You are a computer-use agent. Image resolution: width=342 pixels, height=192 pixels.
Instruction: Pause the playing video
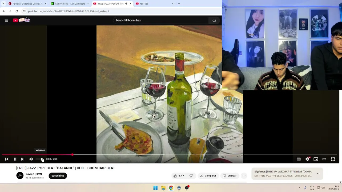coord(15,159)
